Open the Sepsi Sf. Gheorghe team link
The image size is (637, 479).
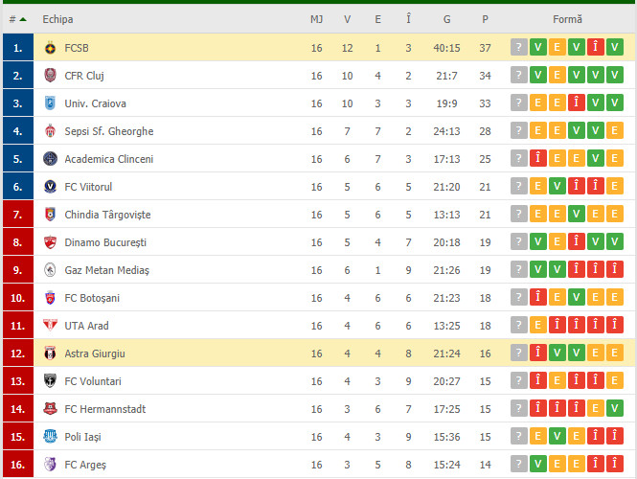[108, 131]
